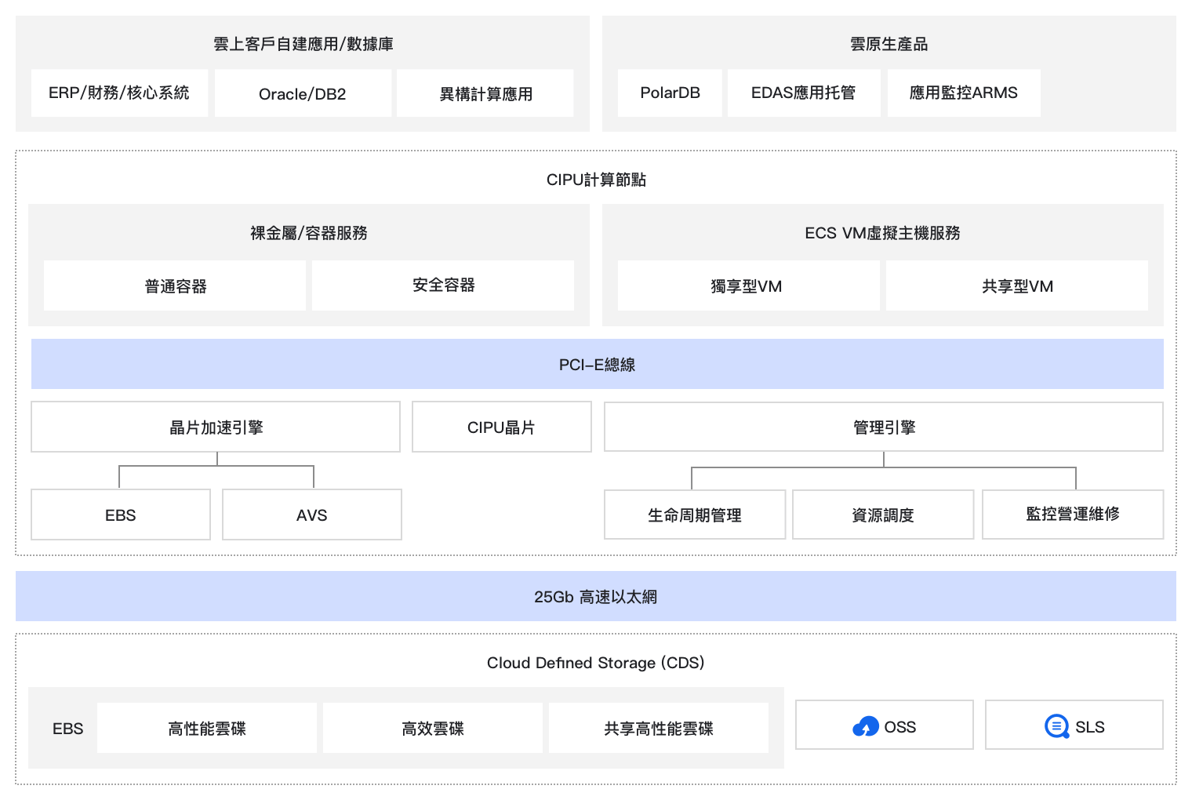Screen dimensions: 1192x800
Task: Click the ECS VM虛擬主機服務 heading
Action: [883, 233]
